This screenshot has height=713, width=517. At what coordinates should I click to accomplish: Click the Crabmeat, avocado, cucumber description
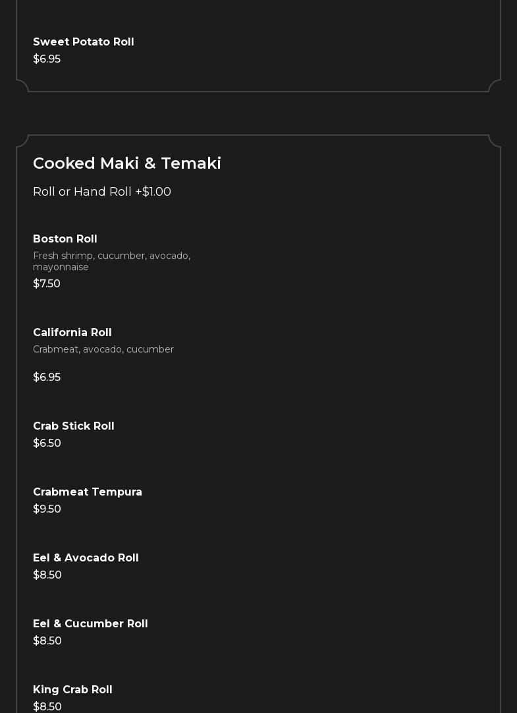[103, 349]
